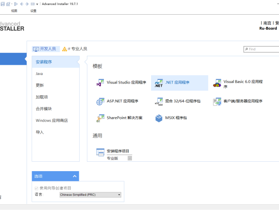Select the Windows 应用商店 category

[x=56, y=121]
